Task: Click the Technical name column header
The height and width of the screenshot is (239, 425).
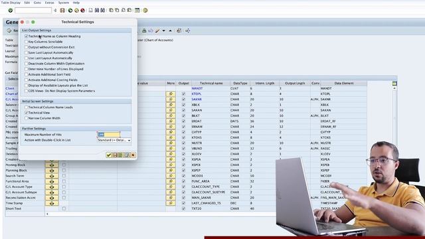Action: pos(211,83)
